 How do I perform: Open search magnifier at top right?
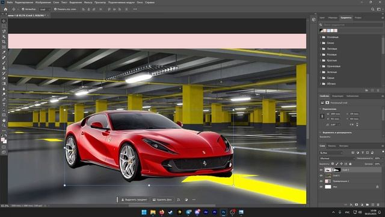373,10
